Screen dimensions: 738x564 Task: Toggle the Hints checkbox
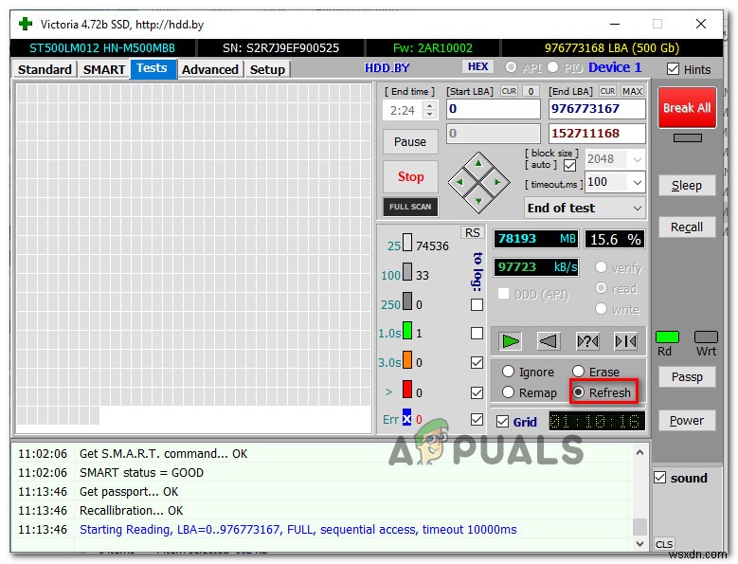click(673, 69)
